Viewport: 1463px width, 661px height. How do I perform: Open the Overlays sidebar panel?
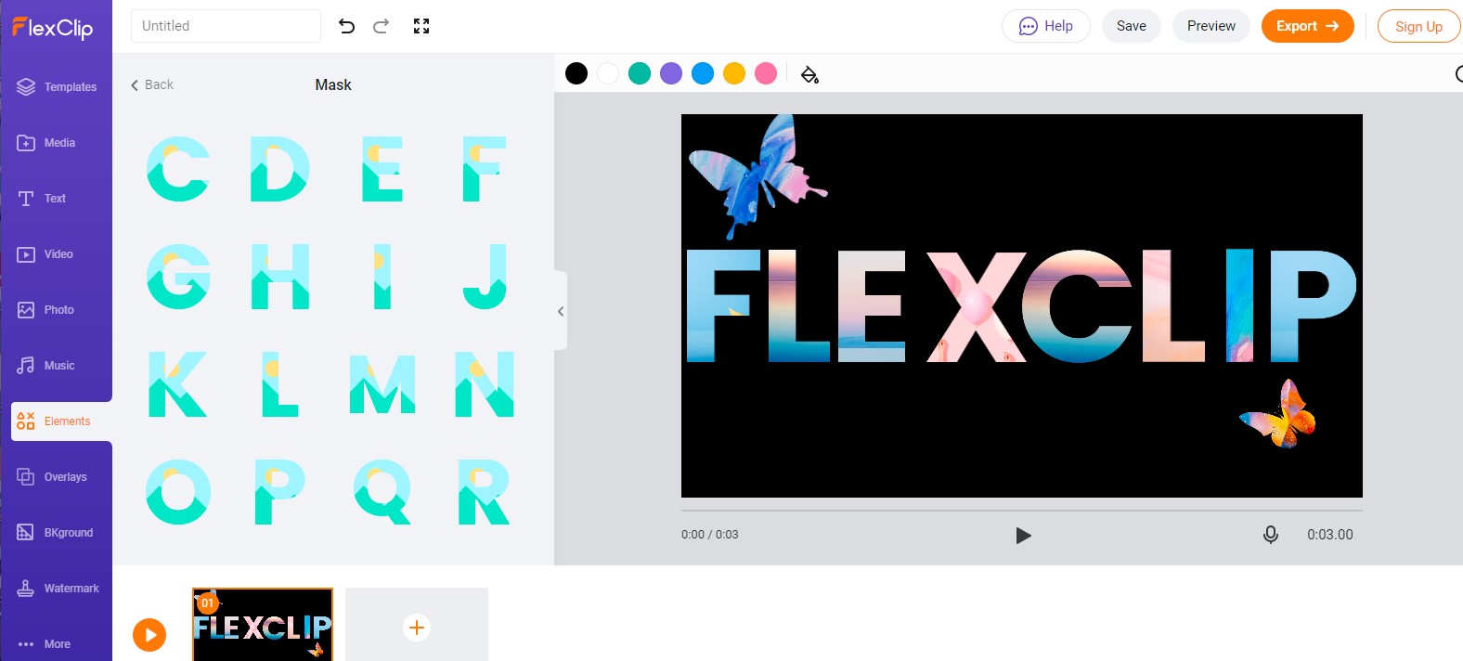click(52, 476)
